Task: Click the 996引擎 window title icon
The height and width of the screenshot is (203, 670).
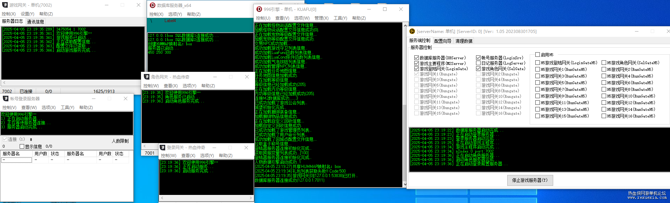Action: click(259, 9)
